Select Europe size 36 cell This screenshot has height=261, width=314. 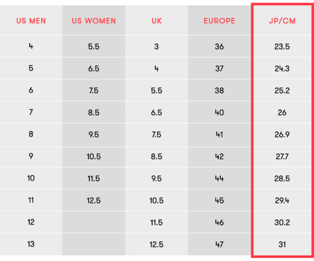(219, 47)
